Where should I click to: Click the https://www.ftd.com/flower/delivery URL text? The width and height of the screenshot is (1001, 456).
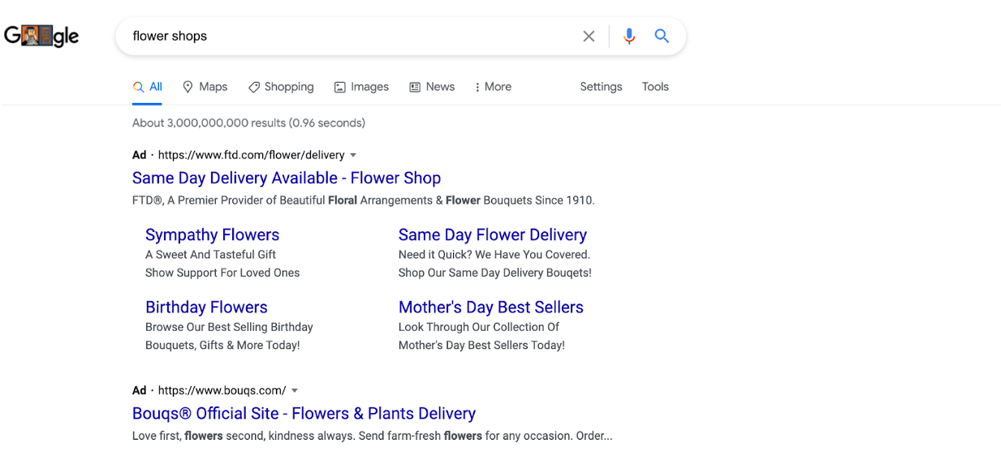251,155
